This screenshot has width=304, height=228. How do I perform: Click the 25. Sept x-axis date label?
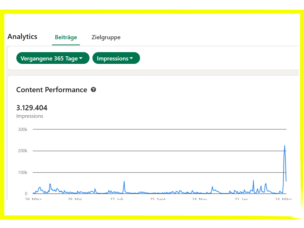(x=158, y=199)
